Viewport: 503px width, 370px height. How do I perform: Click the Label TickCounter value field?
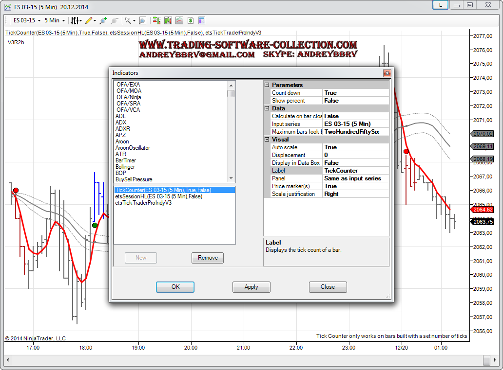click(355, 171)
